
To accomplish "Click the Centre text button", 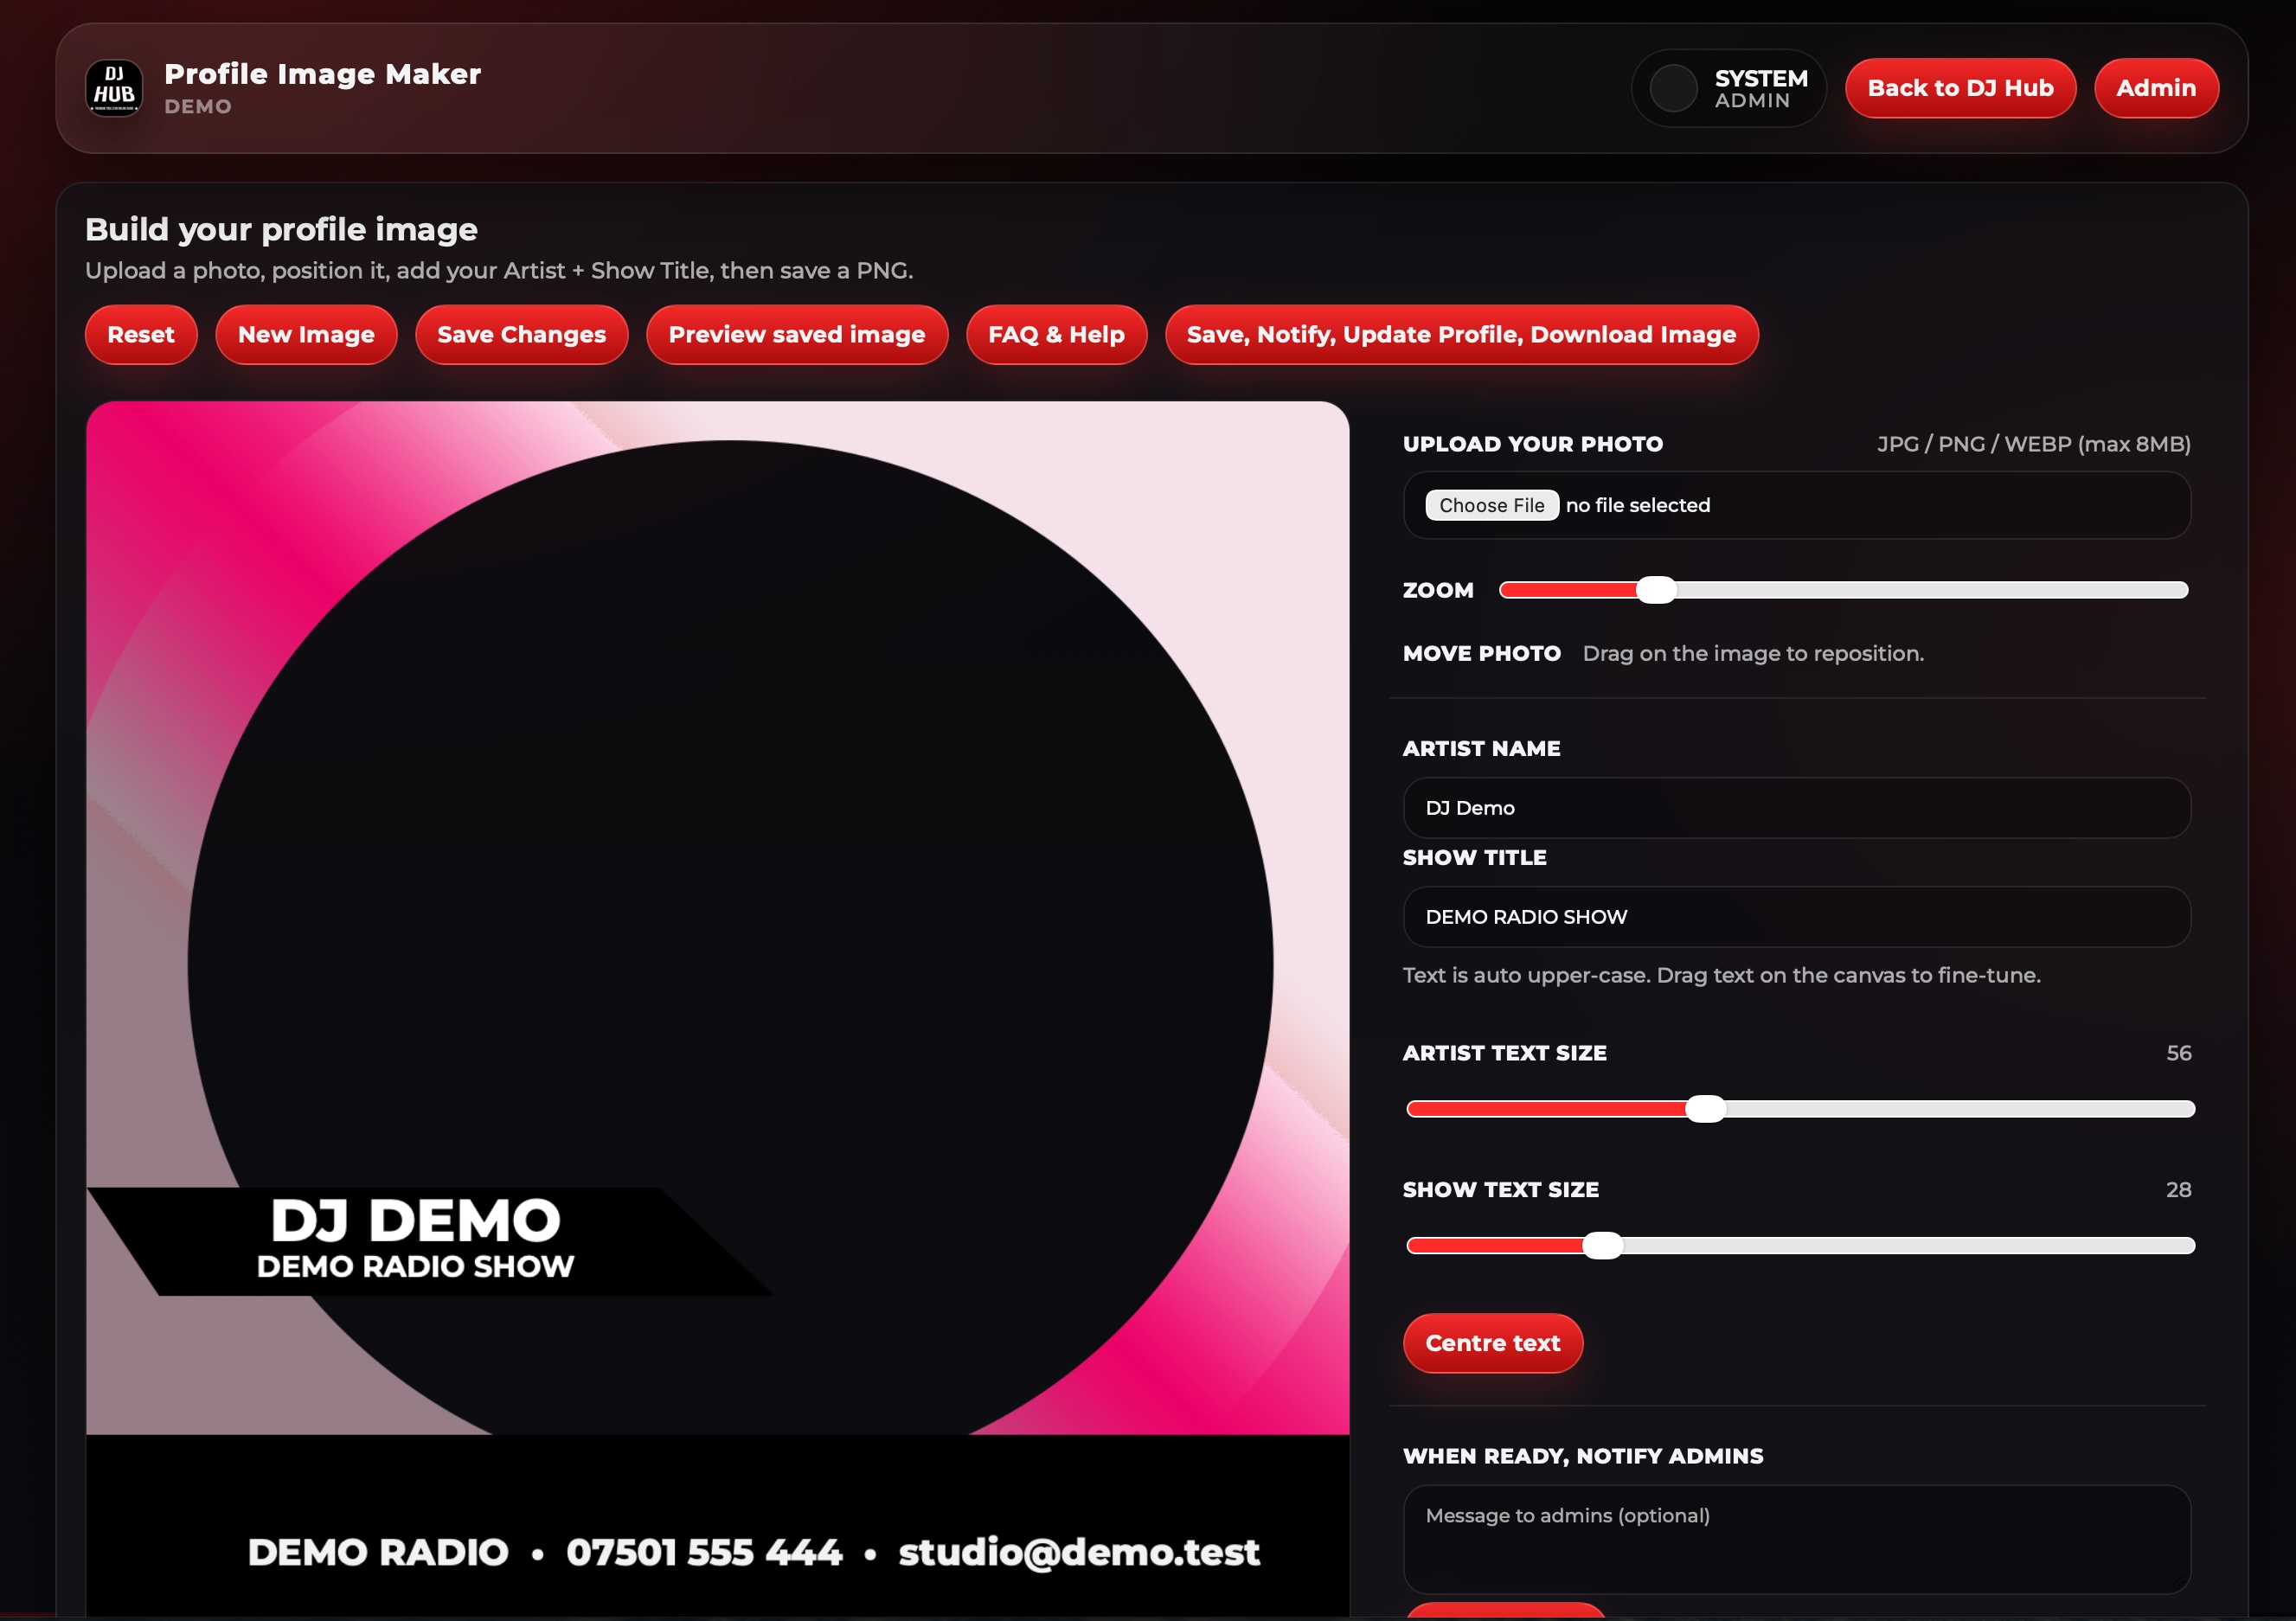I will (1492, 1343).
